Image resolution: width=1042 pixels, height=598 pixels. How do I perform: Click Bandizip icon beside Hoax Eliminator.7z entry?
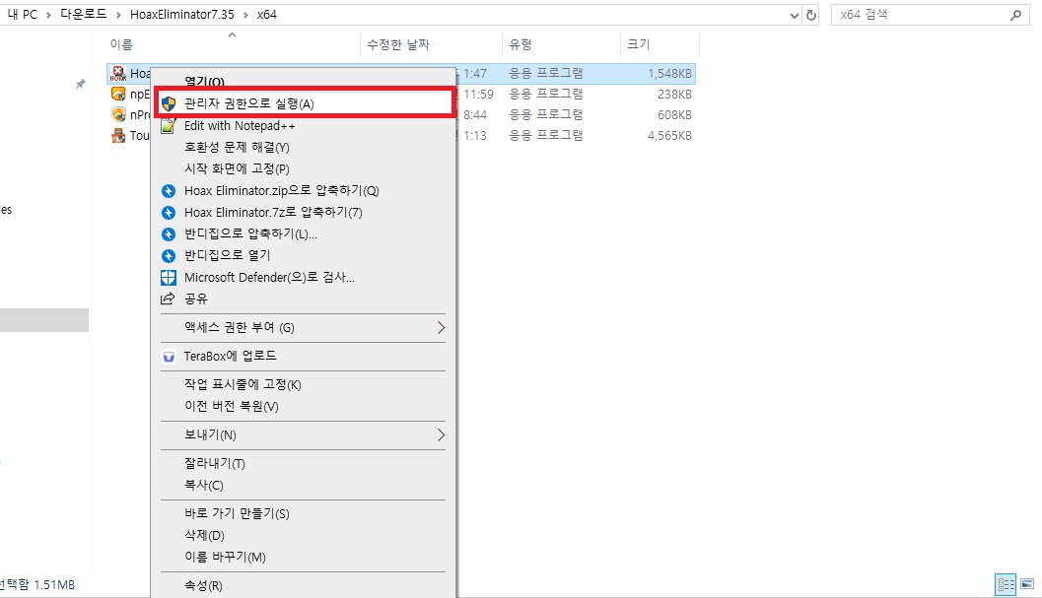point(169,213)
